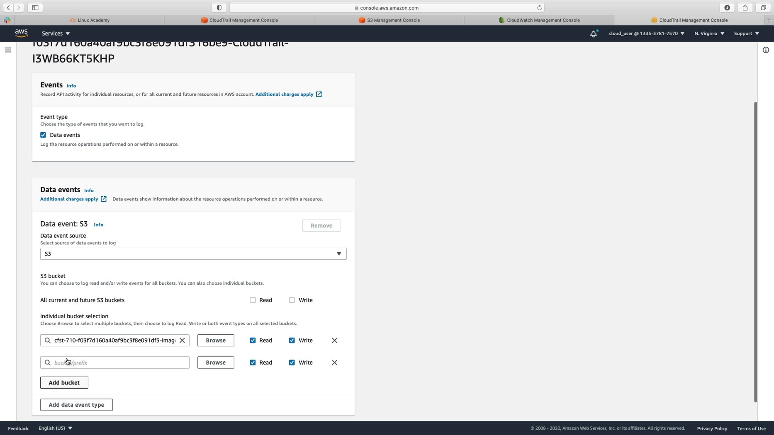The height and width of the screenshot is (435, 774).
Task: Open the English (US) language dropdown
Action: pyautogui.click(x=55, y=428)
